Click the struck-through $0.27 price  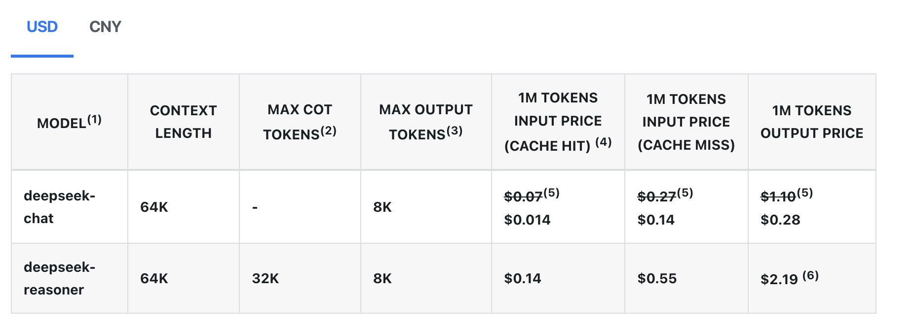pos(656,197)
